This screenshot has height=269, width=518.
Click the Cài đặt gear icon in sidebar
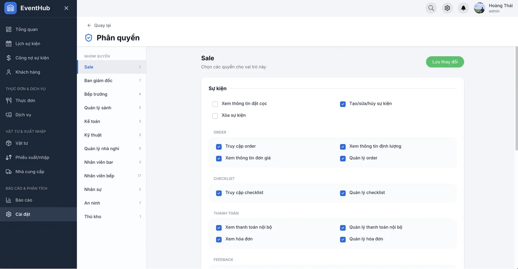pos(9,214)
